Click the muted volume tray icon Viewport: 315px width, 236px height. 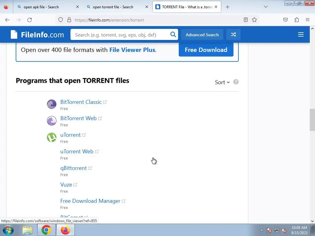(284, 230)
